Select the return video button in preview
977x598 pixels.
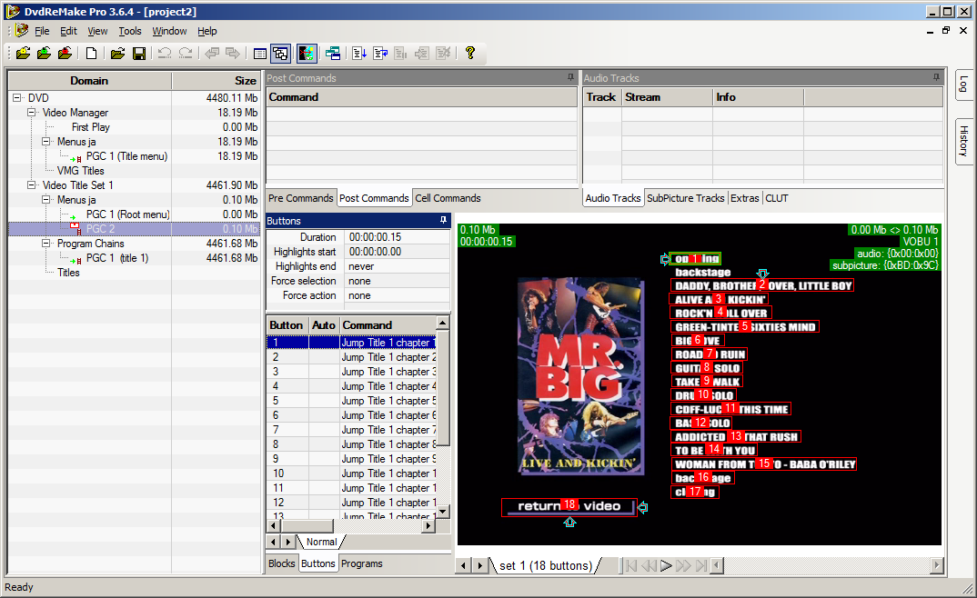(569, 506)
